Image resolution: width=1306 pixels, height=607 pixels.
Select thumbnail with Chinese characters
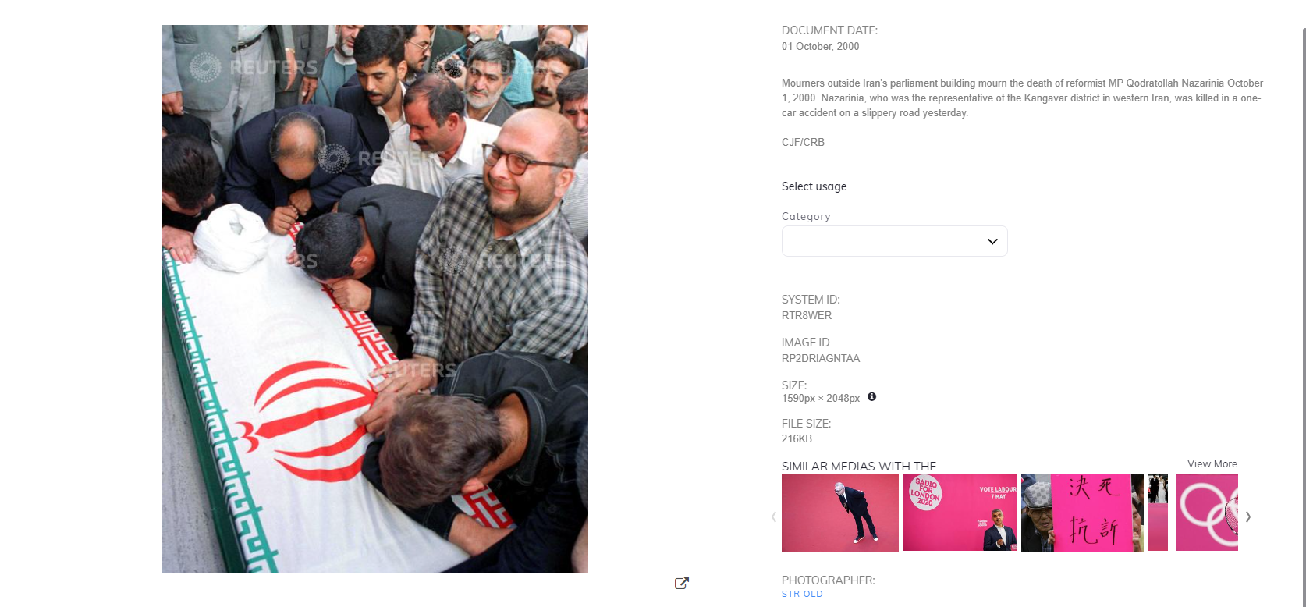[x=1082, y=513]
